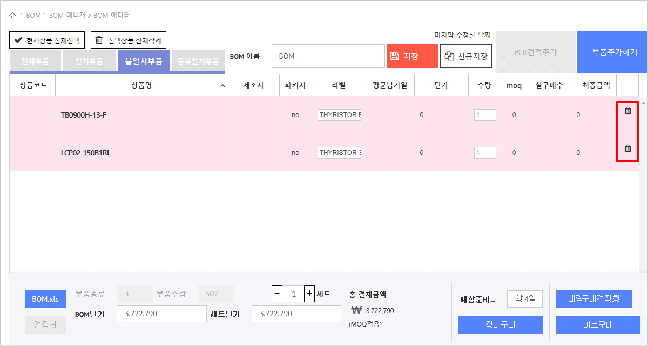The height and width of the screenshot is (346, 648).
Task: Decrease set count with minus button
Action: (x=277, y=294)
